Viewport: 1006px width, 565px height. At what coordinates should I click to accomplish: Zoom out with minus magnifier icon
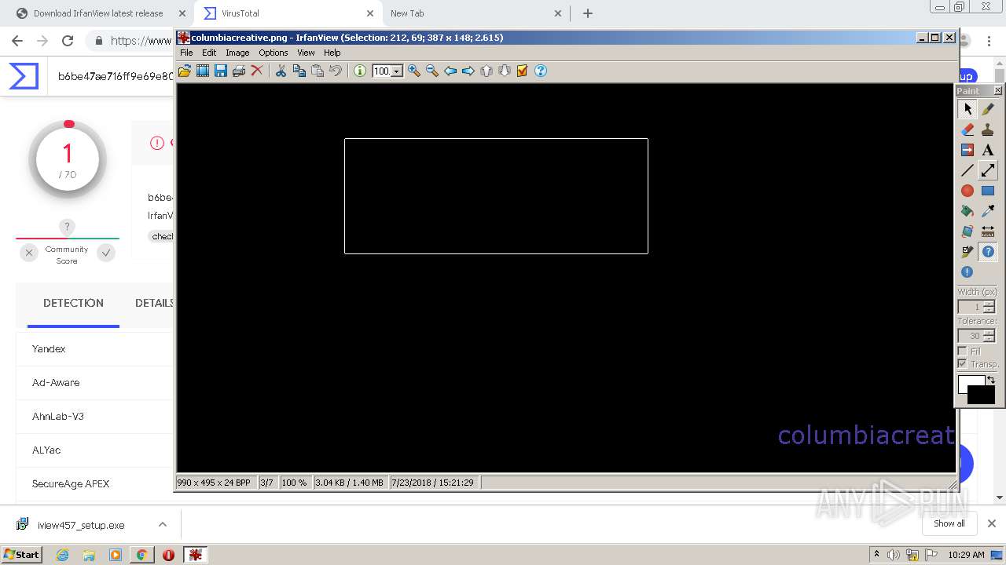(x=432, y=71)
